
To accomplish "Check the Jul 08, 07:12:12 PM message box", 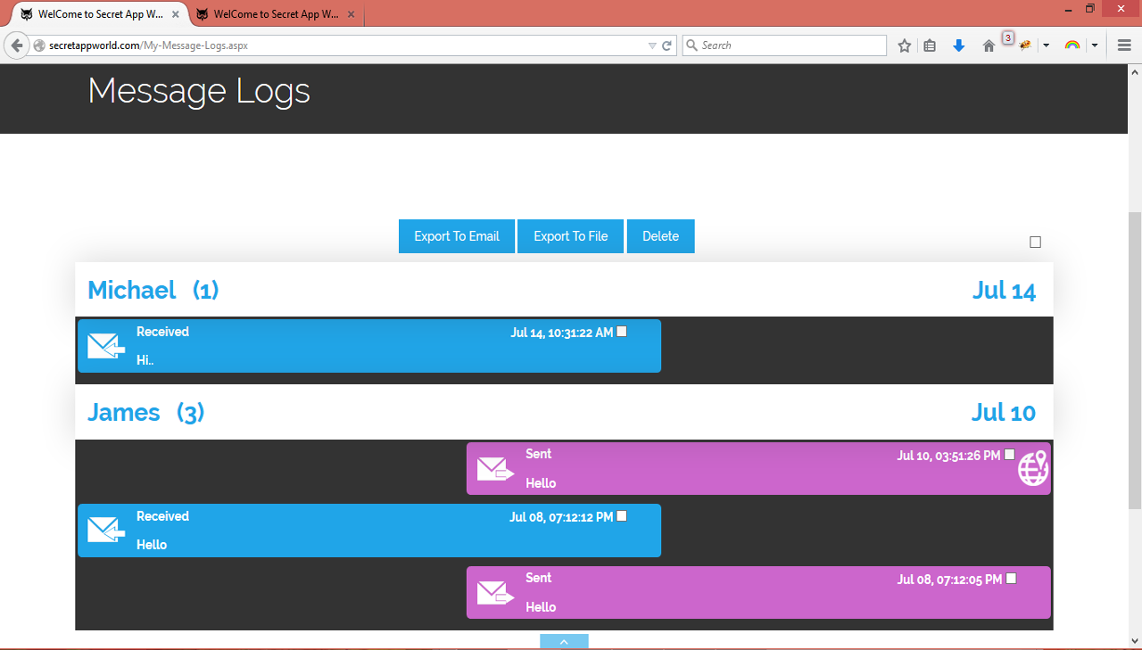I will pyautogui.click(x=622, y=516).
